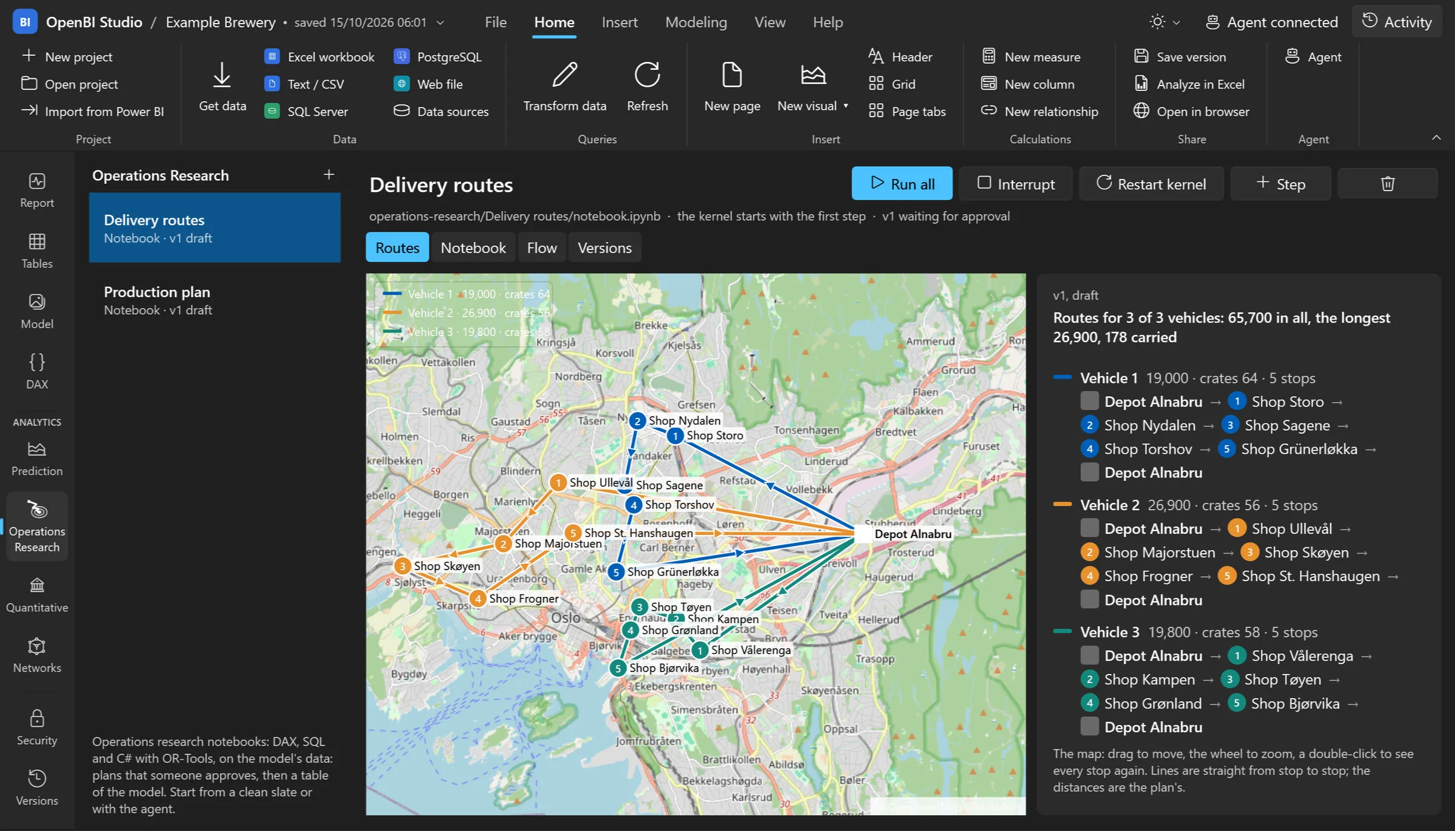Image resolution: width=1455 pixels, height=831 pixels.
Task: Open the Flow tab
Action: (x=541, y=247)
